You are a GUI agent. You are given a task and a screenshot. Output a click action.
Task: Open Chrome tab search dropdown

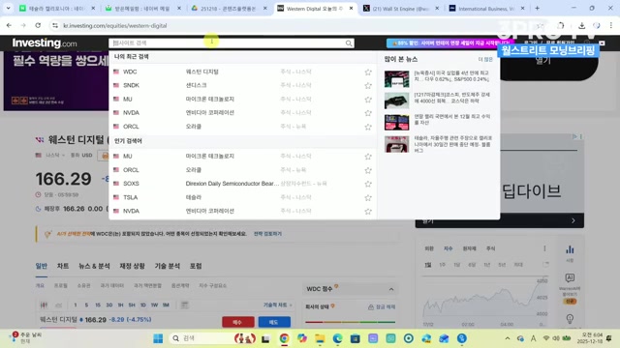8,8
